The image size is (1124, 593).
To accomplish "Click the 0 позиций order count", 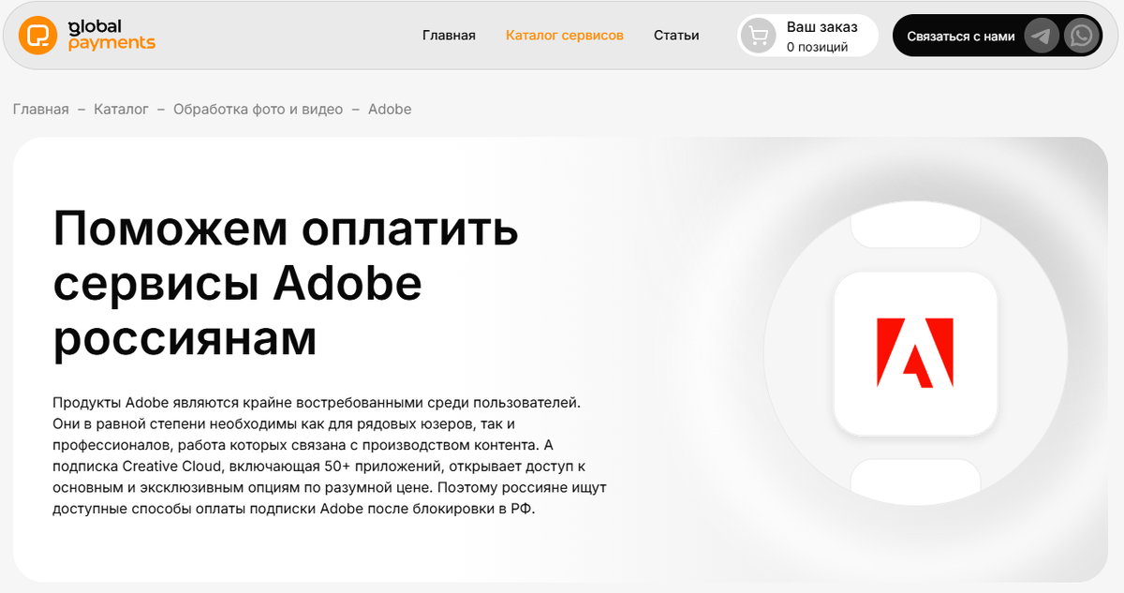I will (x=817, y=47).
